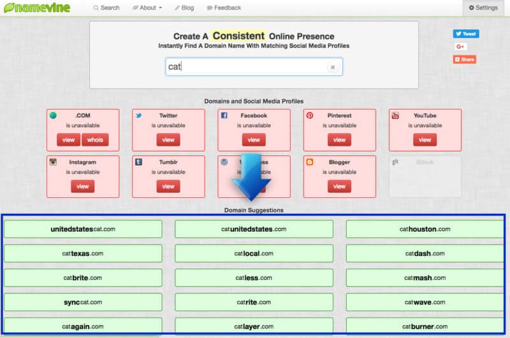Select catdash.com suggestion
The image size is (510, 338).
click(425, 253)
